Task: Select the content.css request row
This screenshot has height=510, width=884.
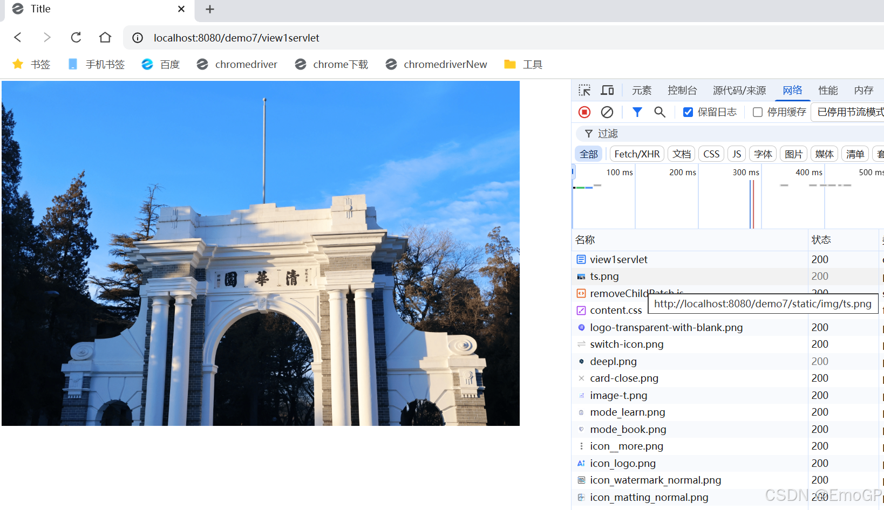Action: [610, 311]
